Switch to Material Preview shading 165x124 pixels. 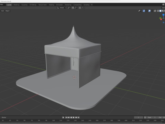point(163,11)
